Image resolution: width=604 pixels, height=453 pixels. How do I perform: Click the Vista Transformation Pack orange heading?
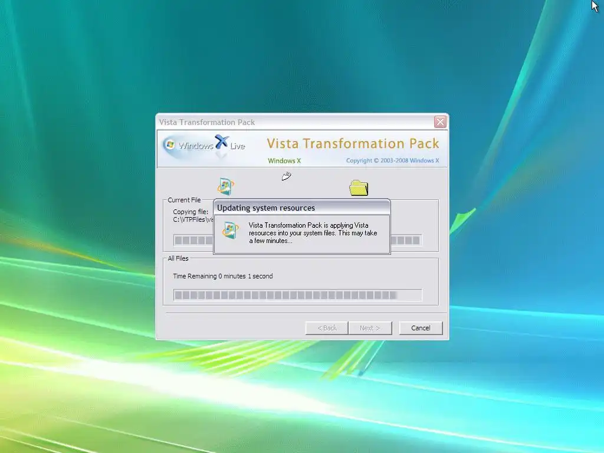[x=353, y=143]
